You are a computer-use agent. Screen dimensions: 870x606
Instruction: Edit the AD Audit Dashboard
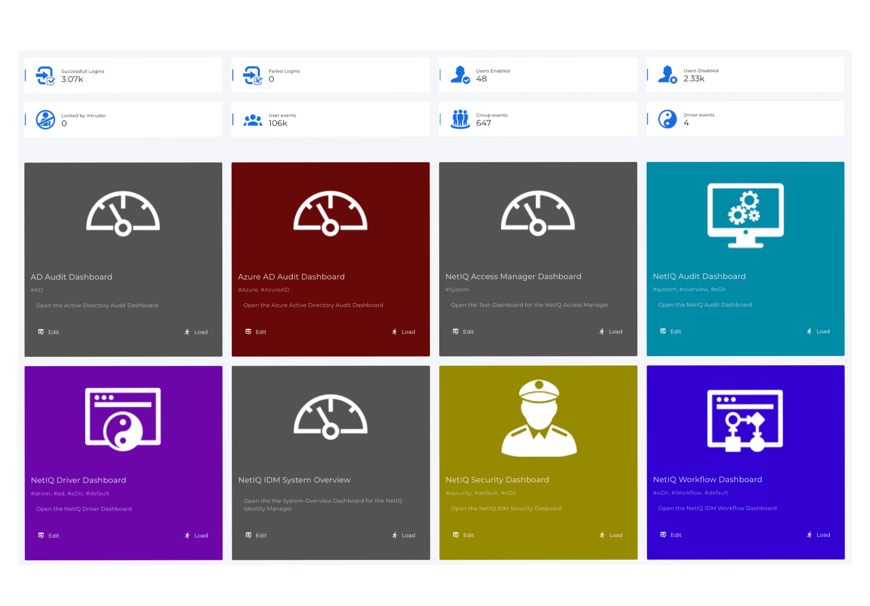(49, 332)
